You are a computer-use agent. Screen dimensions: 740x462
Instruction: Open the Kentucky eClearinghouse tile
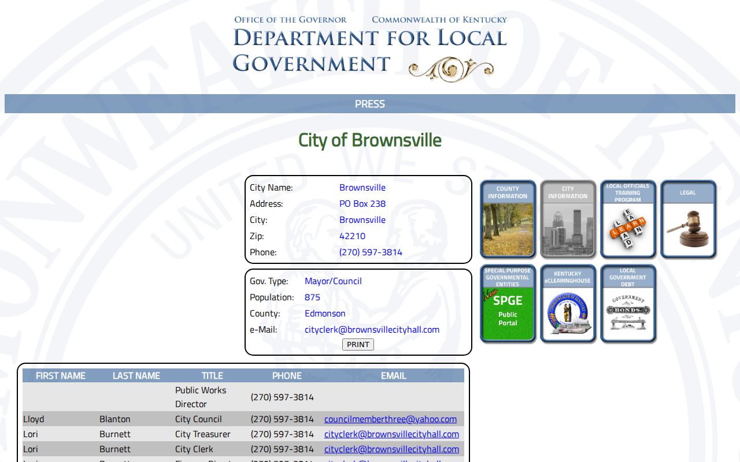pos(568,304)
